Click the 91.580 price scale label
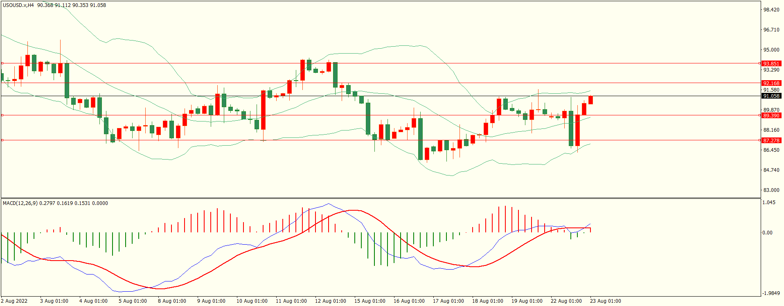This screenshot has width=784, height=306. click(771, 90)
